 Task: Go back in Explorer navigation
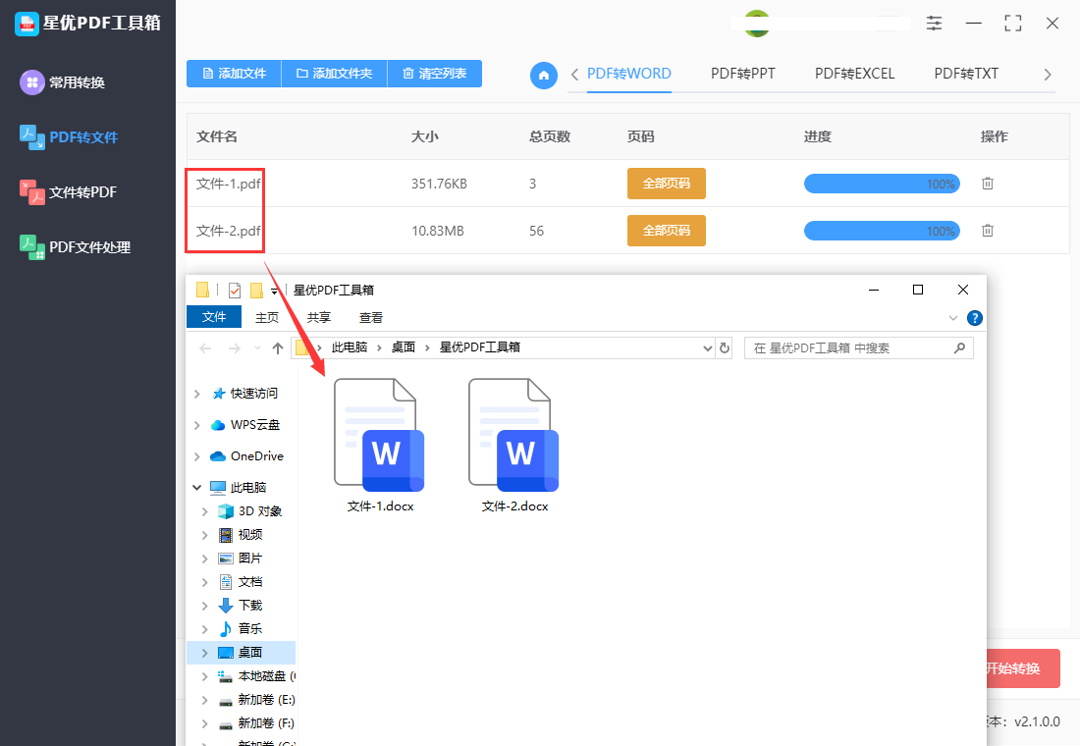[x=205, y=348]
